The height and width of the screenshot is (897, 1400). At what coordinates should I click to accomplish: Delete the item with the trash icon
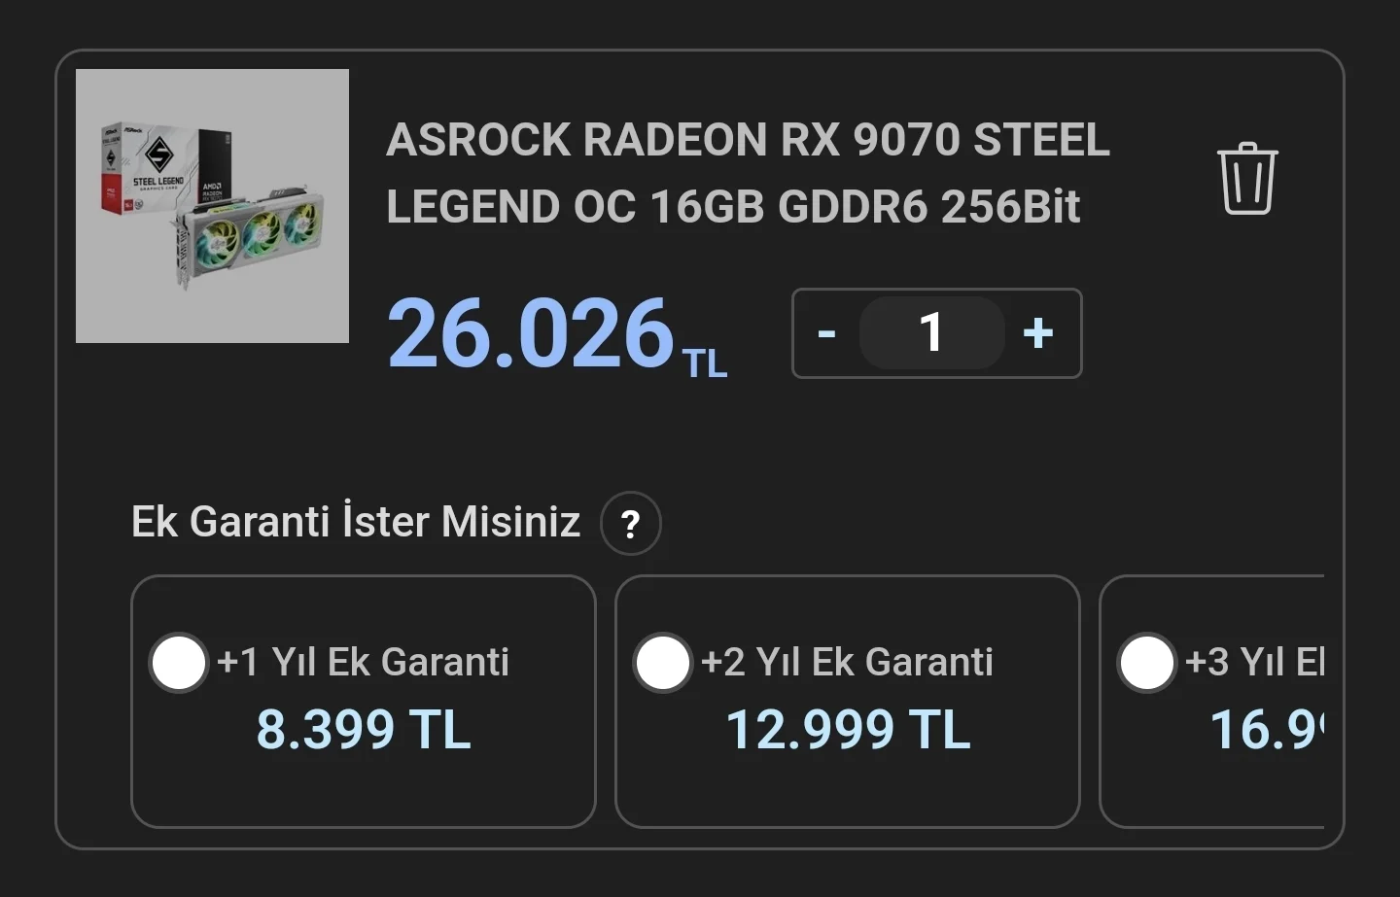coord(1247,179)
